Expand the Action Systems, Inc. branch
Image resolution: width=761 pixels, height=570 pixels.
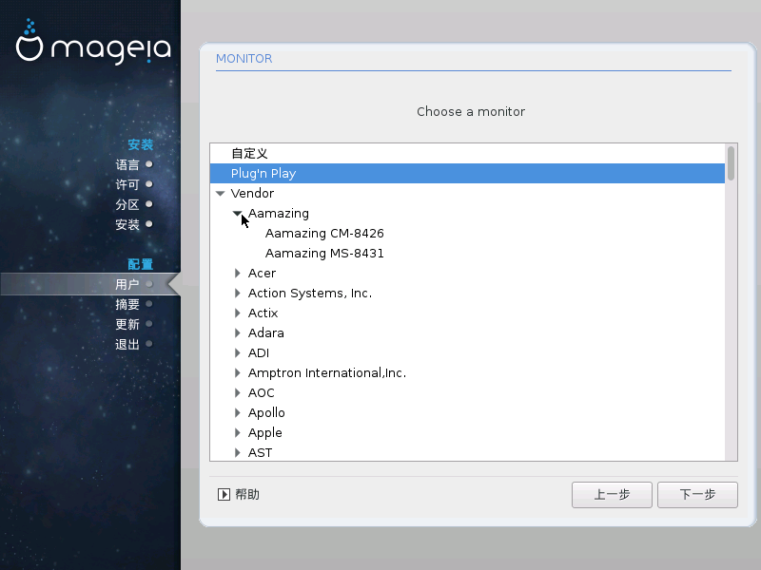coord(237,294)
